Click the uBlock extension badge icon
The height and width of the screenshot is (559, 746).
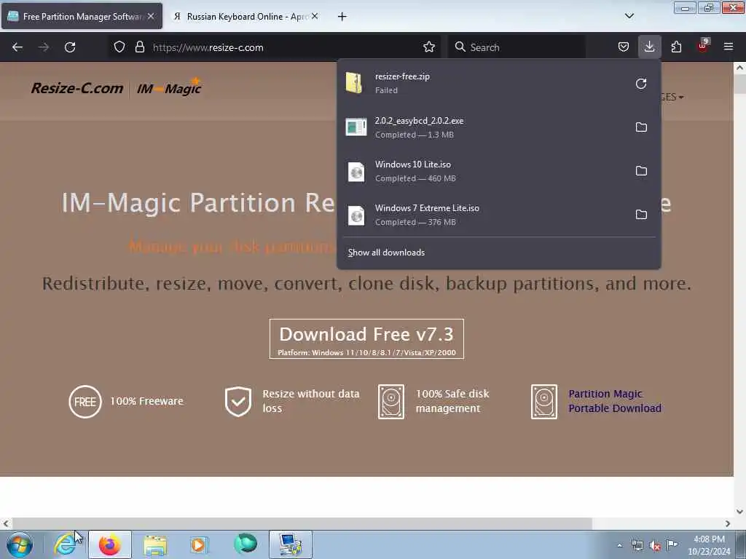(703, 46)
